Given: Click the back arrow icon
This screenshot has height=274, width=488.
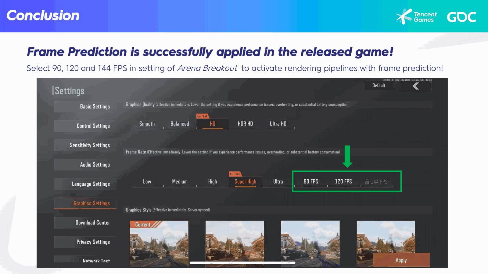Looking at the screenshot, I should [x=416, y=86].
